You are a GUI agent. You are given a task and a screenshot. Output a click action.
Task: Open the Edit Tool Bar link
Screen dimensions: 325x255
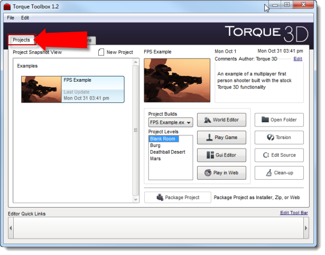pyautogui.click(x=294, y=213)
